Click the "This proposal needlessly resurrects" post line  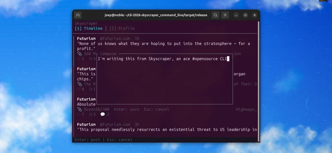click(x=167, y=129)
